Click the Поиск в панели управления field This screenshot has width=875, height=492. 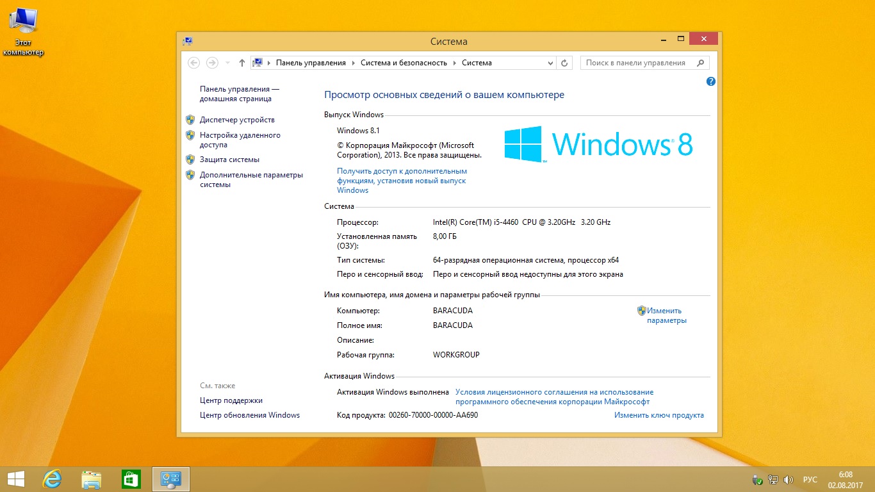(x=637, y=63)
